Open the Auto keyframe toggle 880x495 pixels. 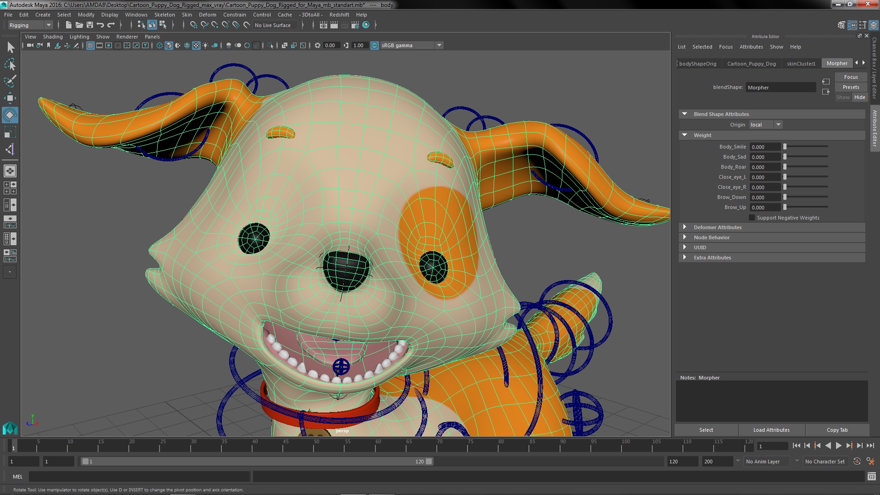857,462
